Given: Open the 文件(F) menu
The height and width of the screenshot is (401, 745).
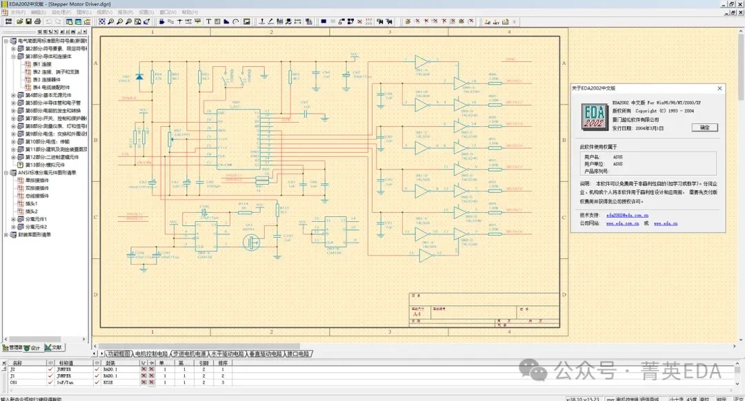Looking at the screenshot, I should tap(19, 12).
